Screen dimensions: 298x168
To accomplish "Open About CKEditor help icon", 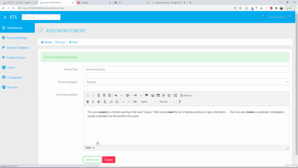I will coord(180,102).
